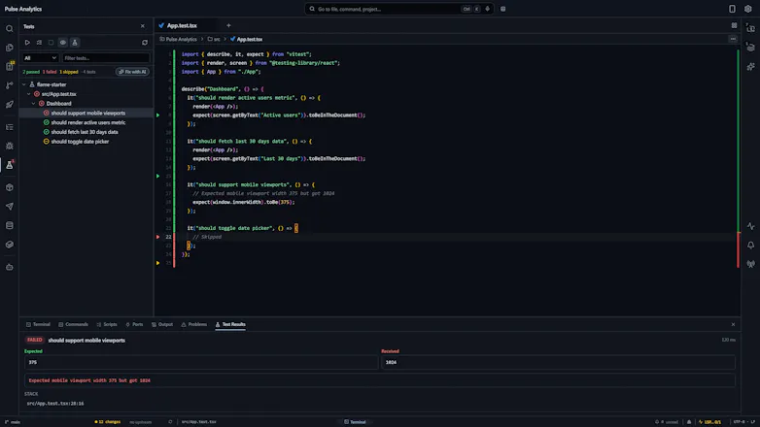Viewport: 760px width, 427px height.
Task: Click the Terminal button in the status bar
Action: tap(355, 422)
